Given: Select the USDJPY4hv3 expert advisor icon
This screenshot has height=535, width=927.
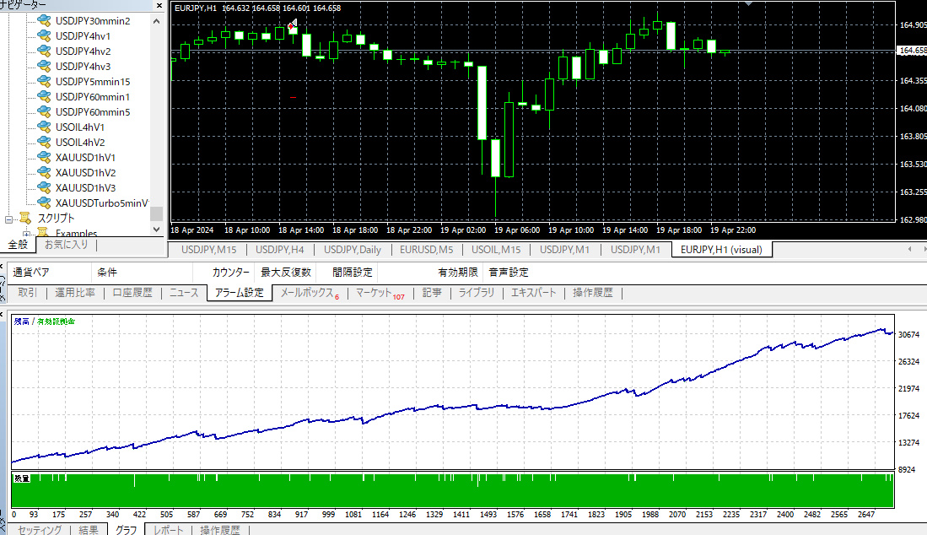Looking at the screenshot, I should point(44,66).
